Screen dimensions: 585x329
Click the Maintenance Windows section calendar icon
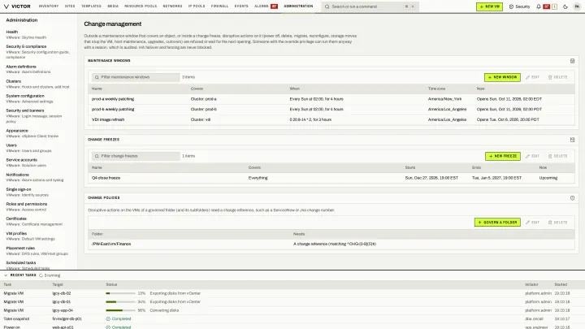572,61
